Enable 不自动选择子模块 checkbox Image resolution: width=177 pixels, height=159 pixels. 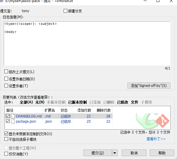point(6,139)
